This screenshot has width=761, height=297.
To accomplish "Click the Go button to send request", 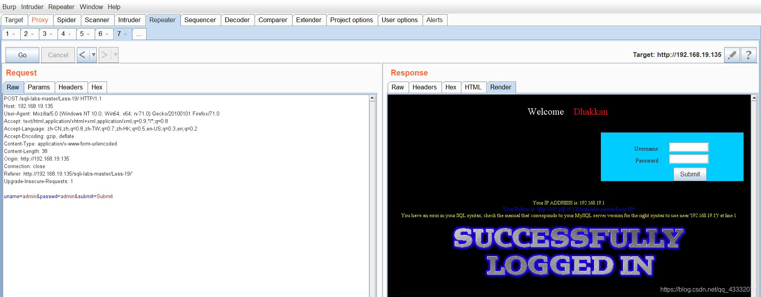I will pyautogui.click(x=23, y=55).
